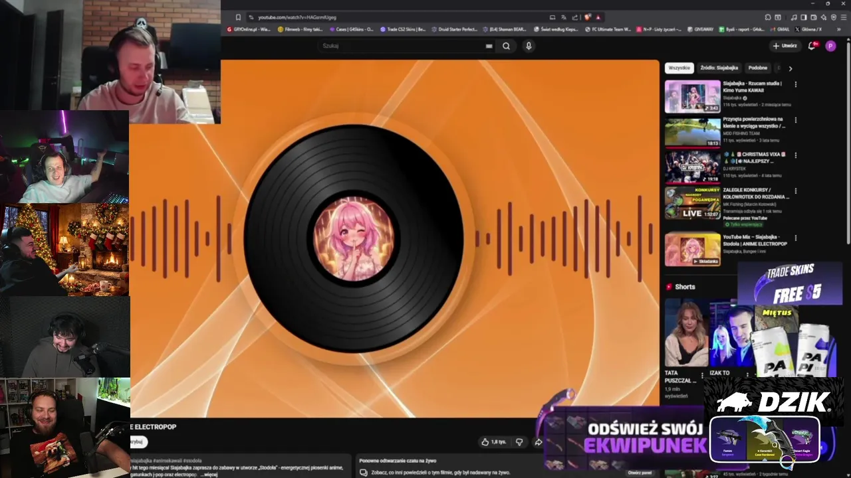Screen dimensions: 851x478
Task: Expand the description with ...więcej
Action: click(x=209, y=475)
